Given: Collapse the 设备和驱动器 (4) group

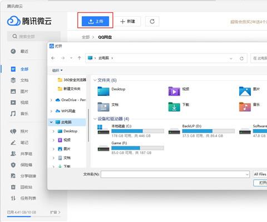Looking at the screenshot, I should (95, 119).
